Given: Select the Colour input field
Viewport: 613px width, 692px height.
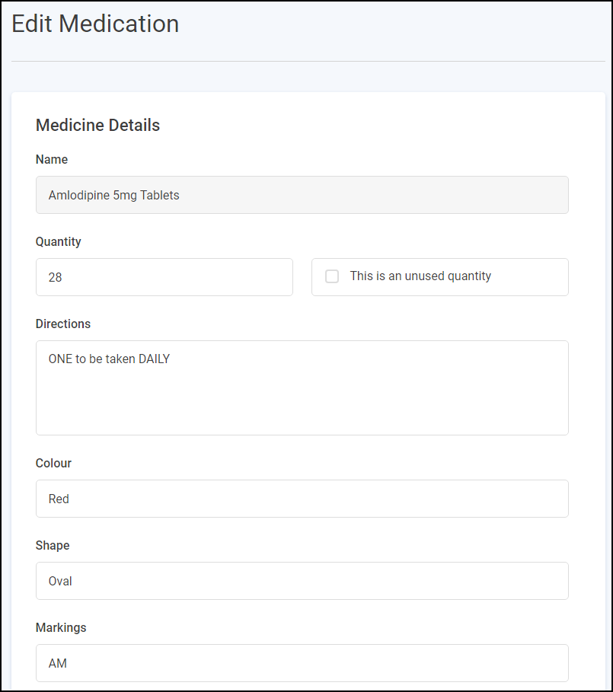Looking at the screenshot, I should tap(302, 499).
